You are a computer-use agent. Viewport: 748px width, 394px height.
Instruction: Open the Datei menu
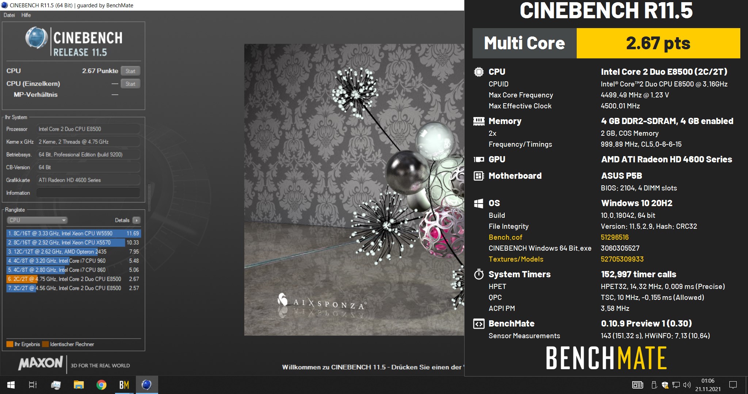coord(9,15)
